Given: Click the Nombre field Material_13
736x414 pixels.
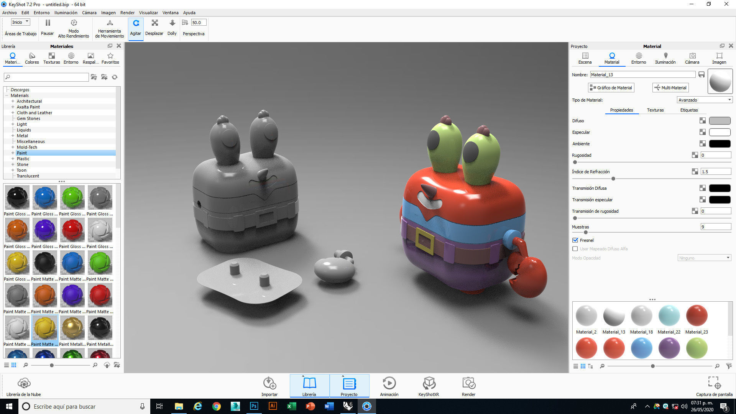Looking at the screenshot, I should (643, 75).
